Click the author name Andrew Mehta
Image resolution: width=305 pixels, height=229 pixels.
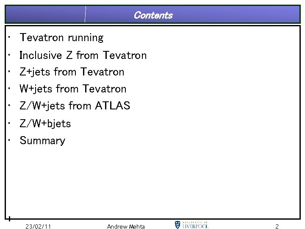click(x=126, y=226)
